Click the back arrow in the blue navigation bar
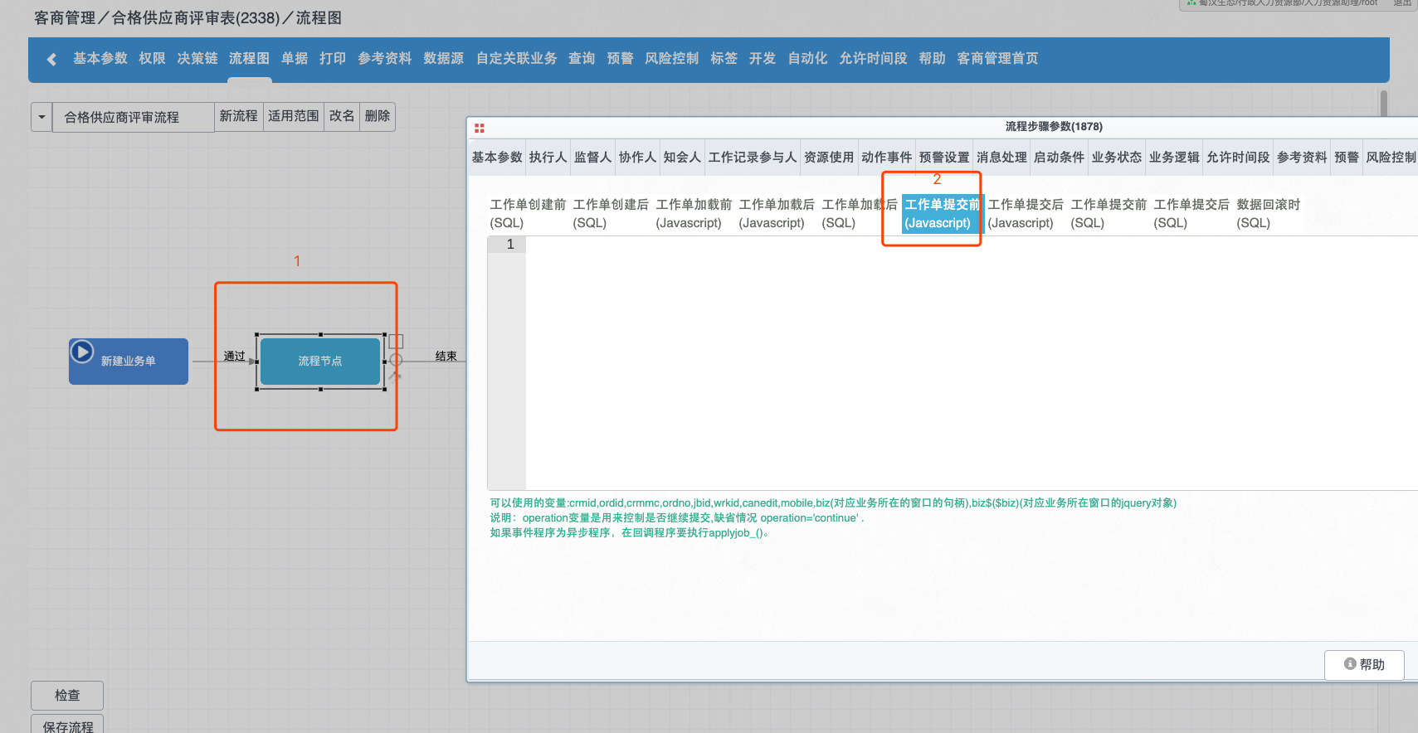Screen dimensions: 1418x733 coord(51,59)
